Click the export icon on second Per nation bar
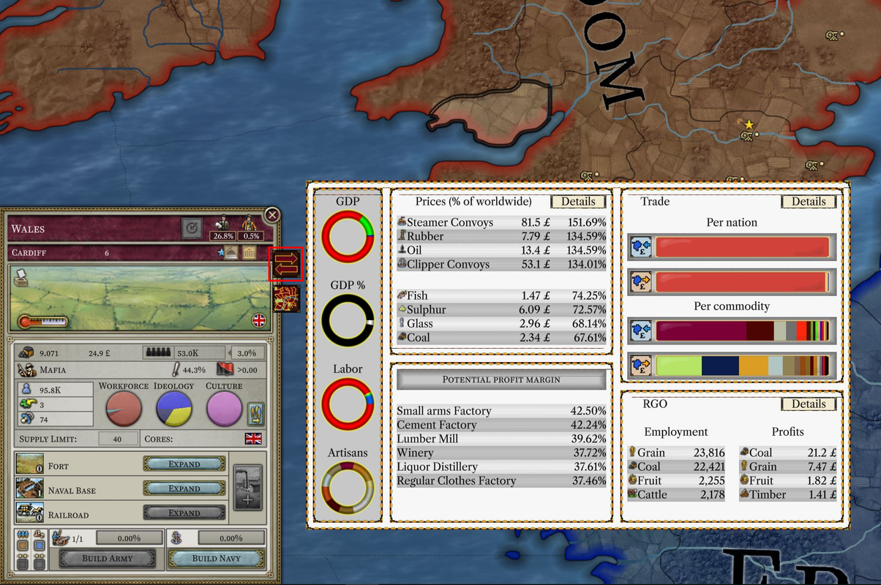 [640, 282]
